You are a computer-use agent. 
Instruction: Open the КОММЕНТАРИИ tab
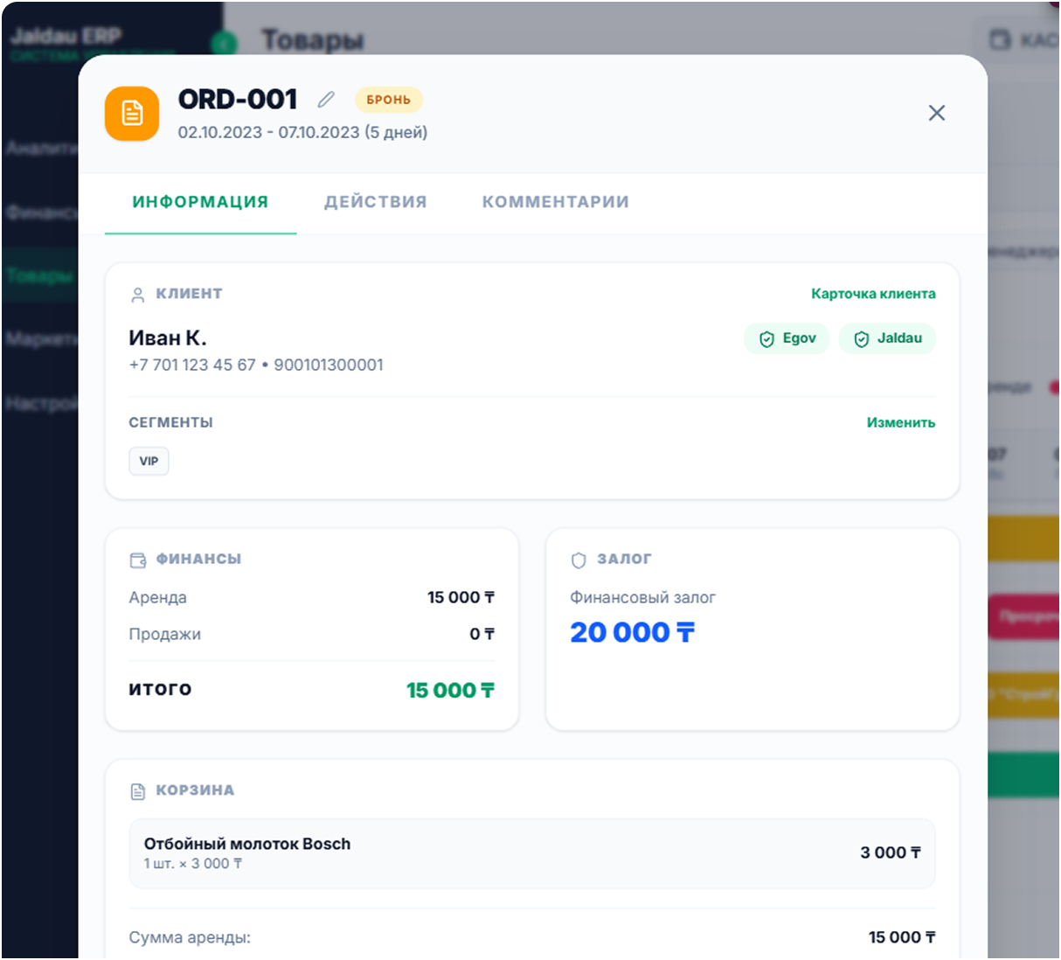tap(556, 202)
